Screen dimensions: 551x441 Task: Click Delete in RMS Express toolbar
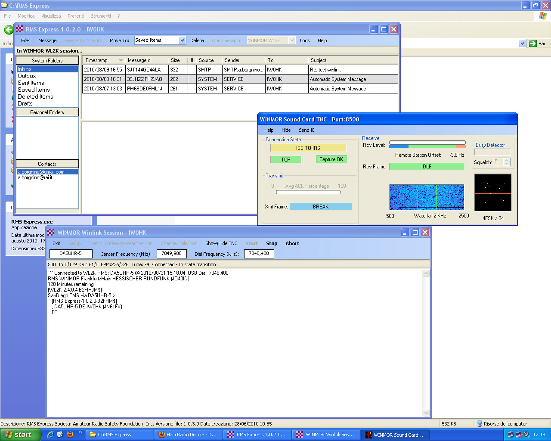[x=197, y=40]
